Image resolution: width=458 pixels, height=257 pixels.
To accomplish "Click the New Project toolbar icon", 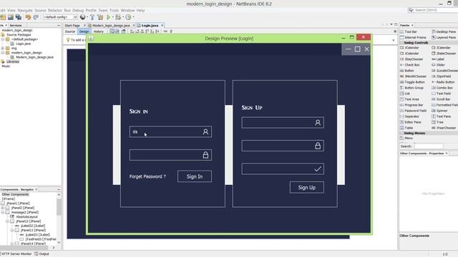I will [x=3, y=17].
